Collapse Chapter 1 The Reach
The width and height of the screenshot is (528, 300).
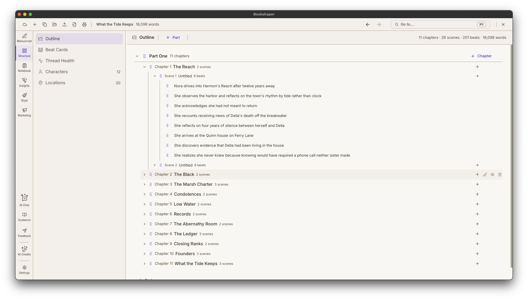click(144, 67)
